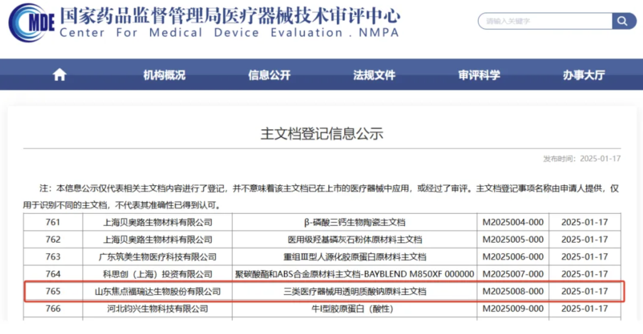Open the 信息公开 menu

click(269, 75)
